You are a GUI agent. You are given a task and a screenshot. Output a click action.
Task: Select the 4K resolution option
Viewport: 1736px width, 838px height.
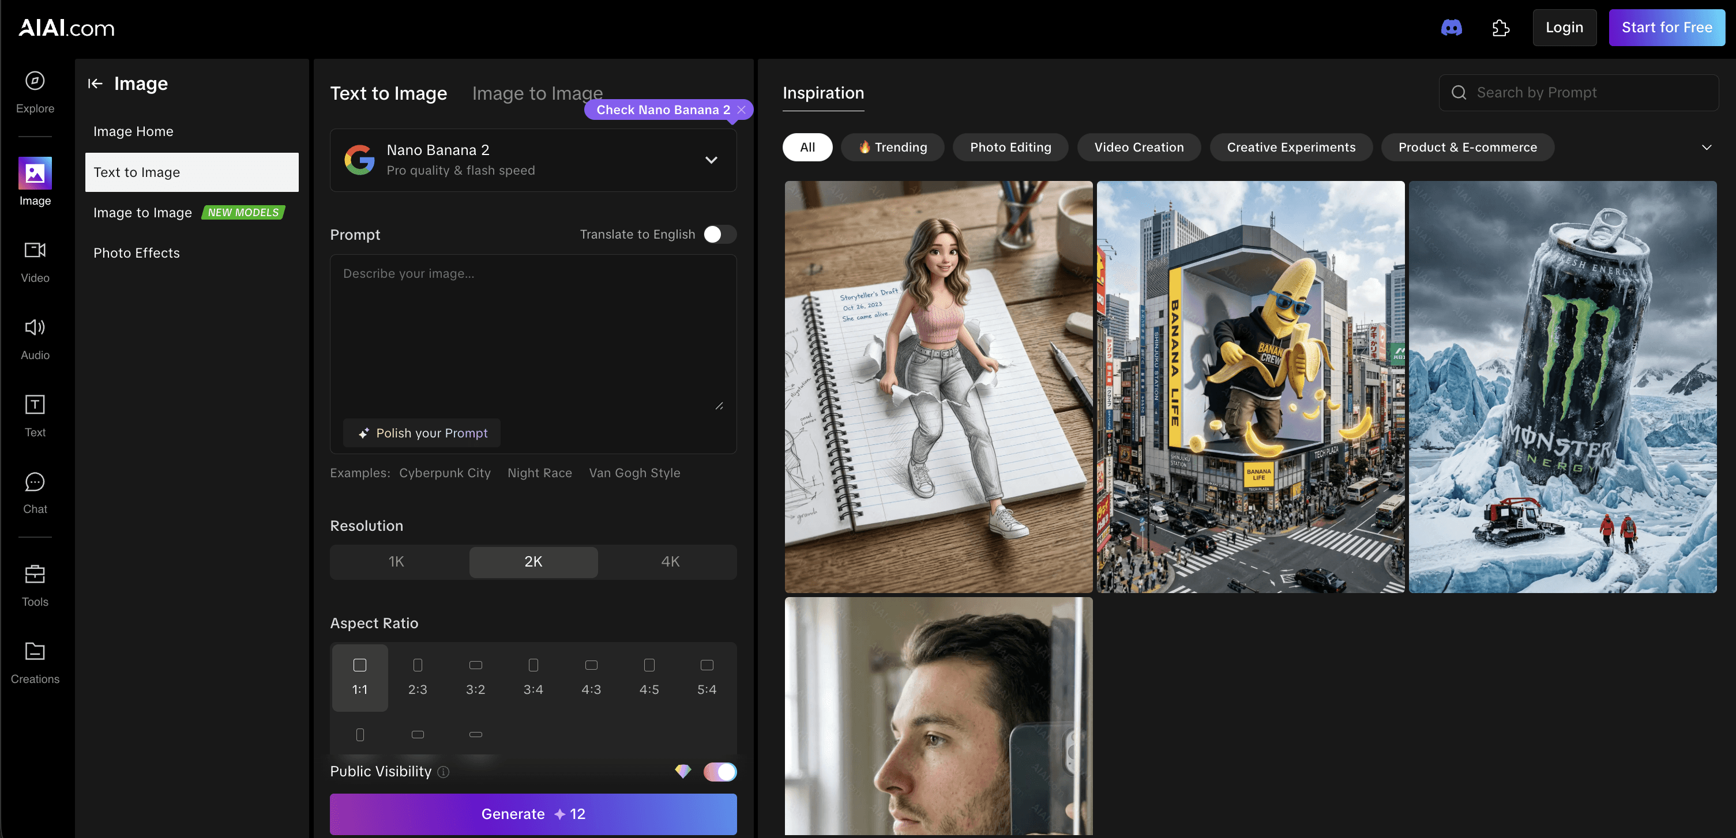click(x=670, y=561)
